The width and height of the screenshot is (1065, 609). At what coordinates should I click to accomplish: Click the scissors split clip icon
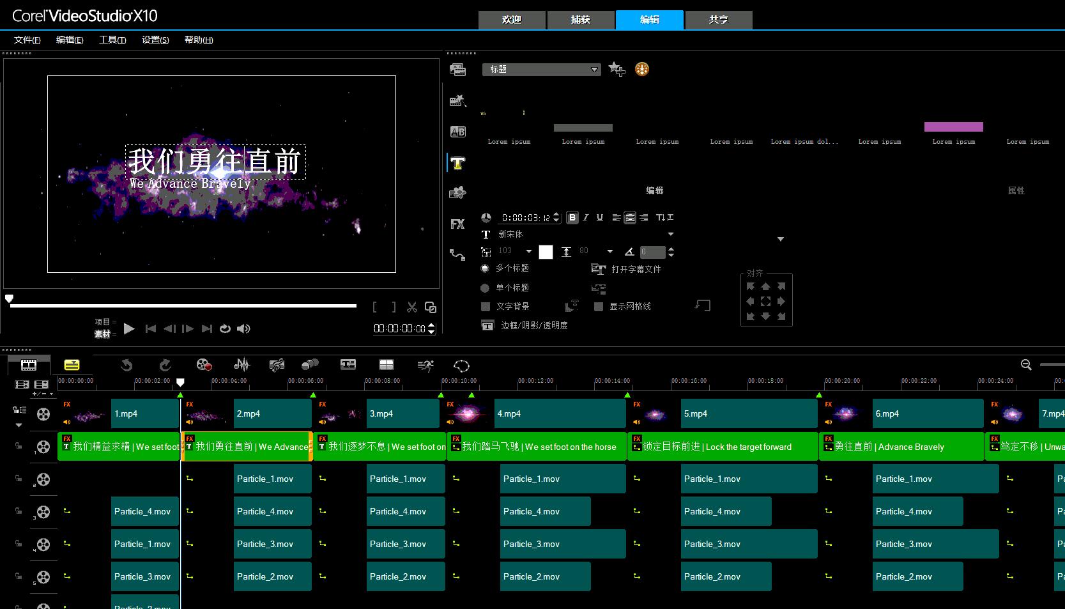click(412, 307)
